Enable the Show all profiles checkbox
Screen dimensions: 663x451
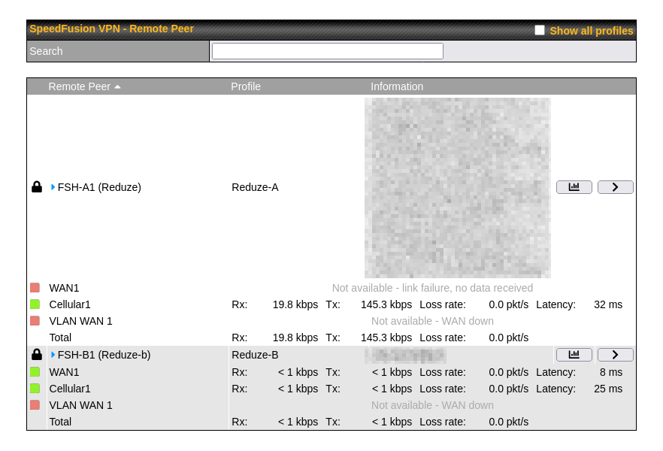tap(540, 30)
